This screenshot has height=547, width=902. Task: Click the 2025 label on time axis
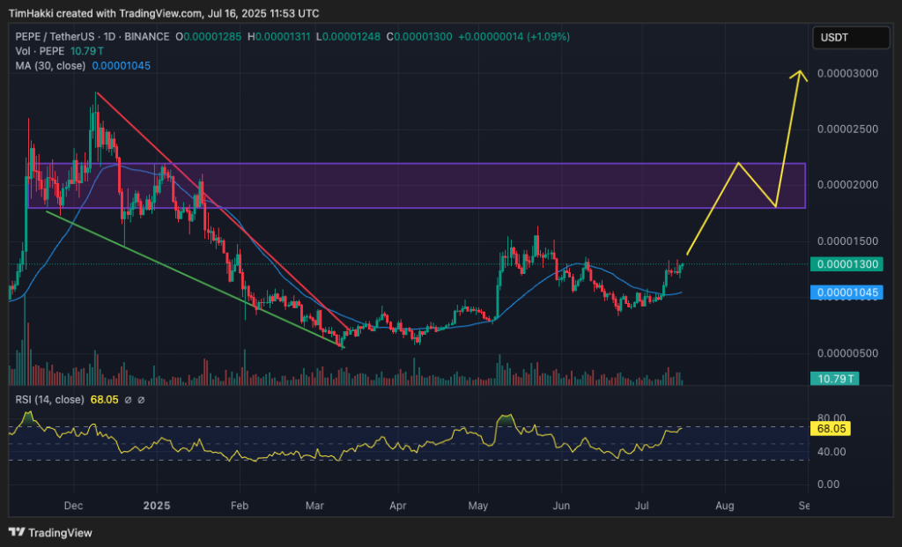(157, 506)
